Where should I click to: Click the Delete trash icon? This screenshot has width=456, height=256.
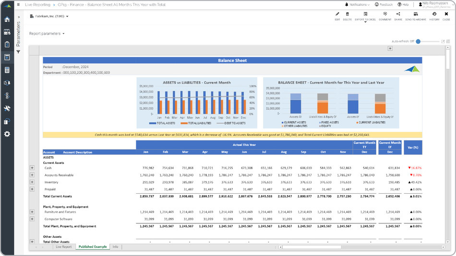(x=347, y=14)
